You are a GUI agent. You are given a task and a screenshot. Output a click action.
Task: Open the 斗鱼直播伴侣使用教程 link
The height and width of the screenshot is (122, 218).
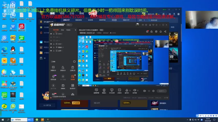coord(59,97)
